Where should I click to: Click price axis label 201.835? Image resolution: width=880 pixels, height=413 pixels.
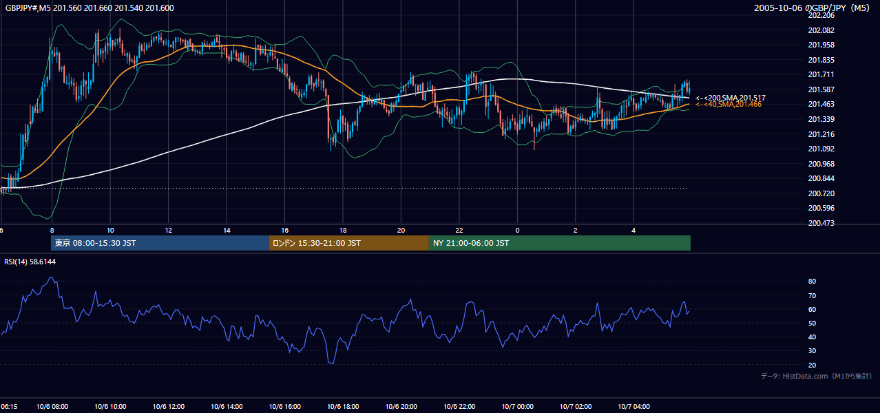821,60
